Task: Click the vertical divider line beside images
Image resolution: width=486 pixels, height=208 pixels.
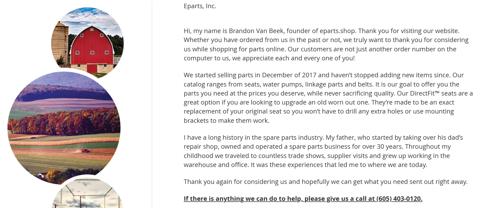Action: (152, 105)
